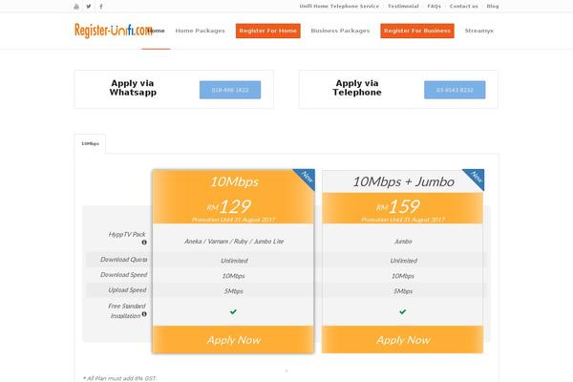This screenshot has width=573, height=382.
Task: Click the Register-Unifi.com logo
Action: 114,31
